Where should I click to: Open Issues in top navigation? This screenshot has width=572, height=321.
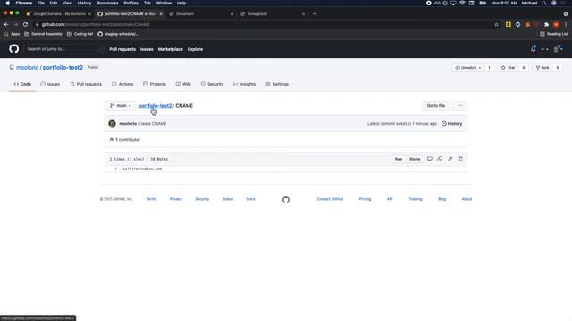click(x=147, y=49)
